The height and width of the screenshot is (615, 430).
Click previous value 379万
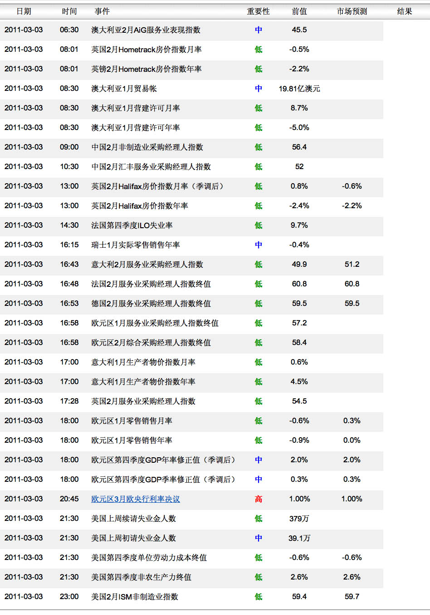299,519
